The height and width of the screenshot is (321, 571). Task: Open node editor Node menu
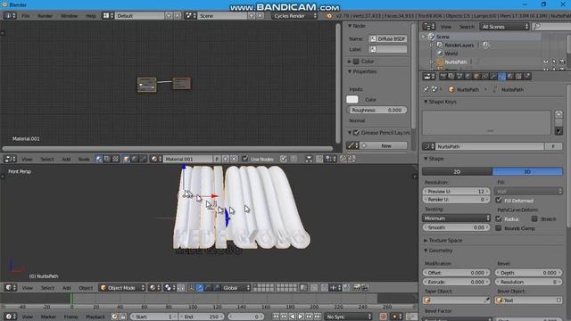(x=84, y=159)
